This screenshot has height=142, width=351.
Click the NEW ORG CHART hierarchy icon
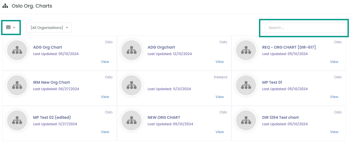click(x=132, y=120)
